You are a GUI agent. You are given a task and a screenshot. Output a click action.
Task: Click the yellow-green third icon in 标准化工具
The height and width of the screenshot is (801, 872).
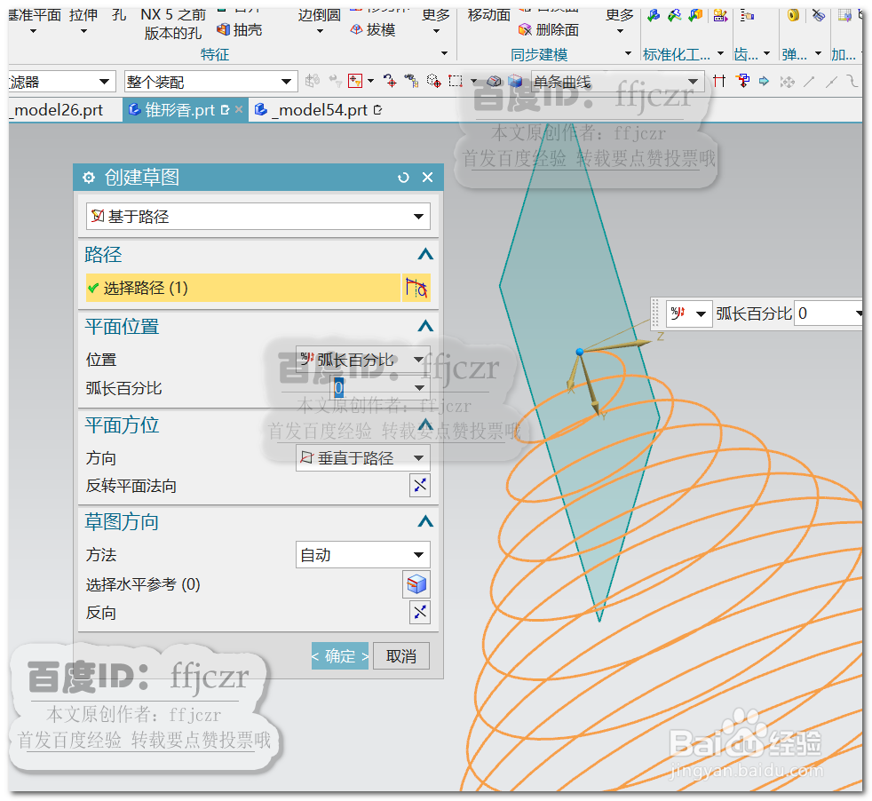[695, 16]
